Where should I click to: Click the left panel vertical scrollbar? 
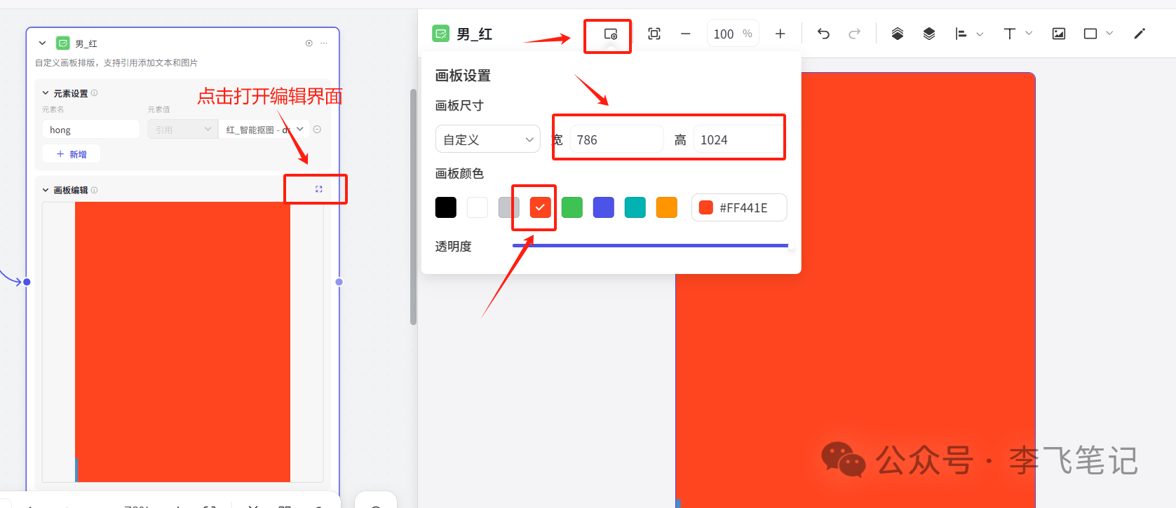click(x=414, y=207)
